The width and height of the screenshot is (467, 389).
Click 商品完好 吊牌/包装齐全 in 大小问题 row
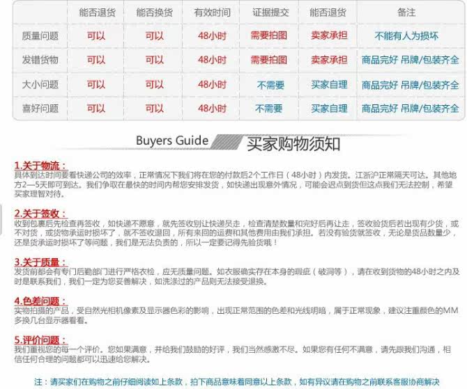(410, 85)
